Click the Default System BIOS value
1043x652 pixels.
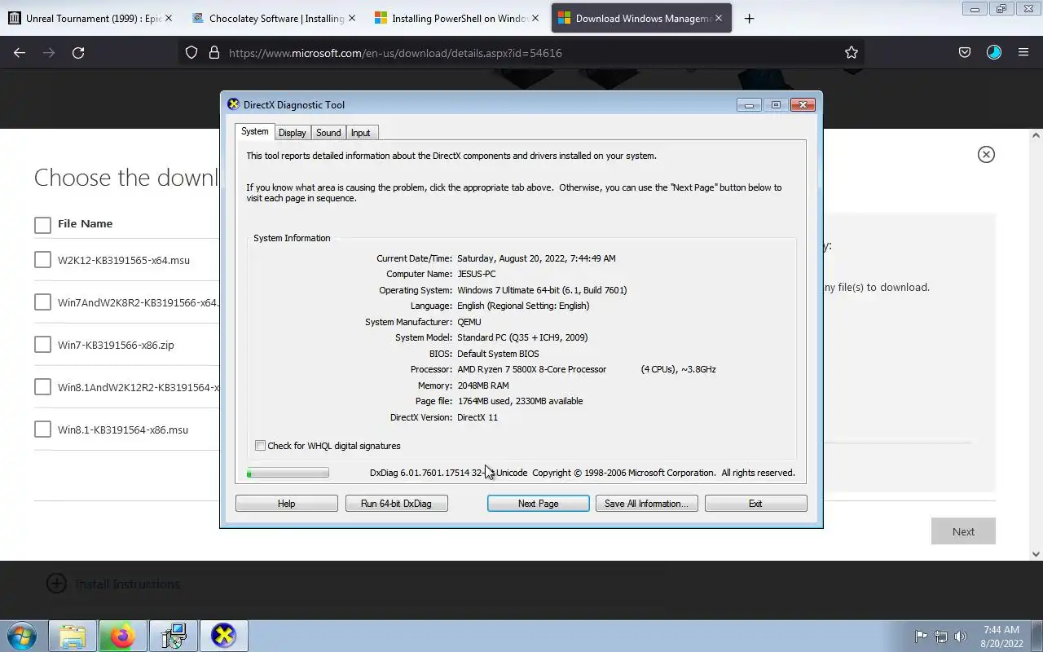(498, 354)
